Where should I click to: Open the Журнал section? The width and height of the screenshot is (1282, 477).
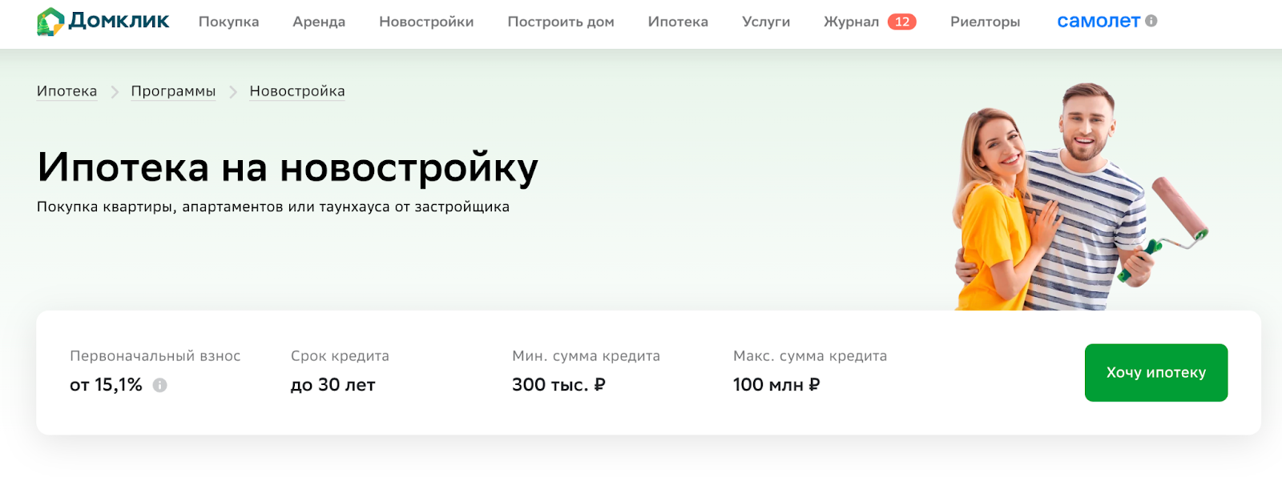851,22
